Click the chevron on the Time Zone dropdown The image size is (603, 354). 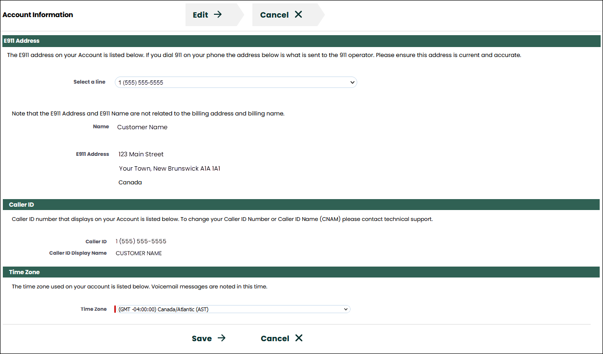click(346, 309)
